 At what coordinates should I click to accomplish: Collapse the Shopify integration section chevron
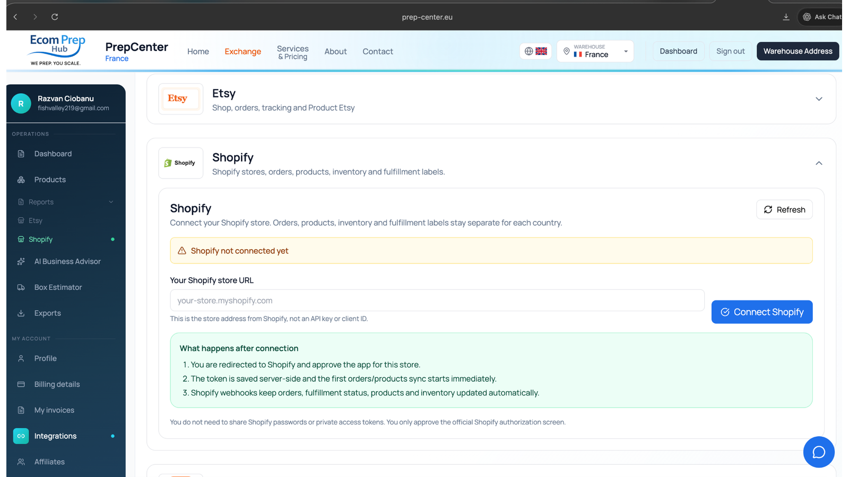click(819, 163)
